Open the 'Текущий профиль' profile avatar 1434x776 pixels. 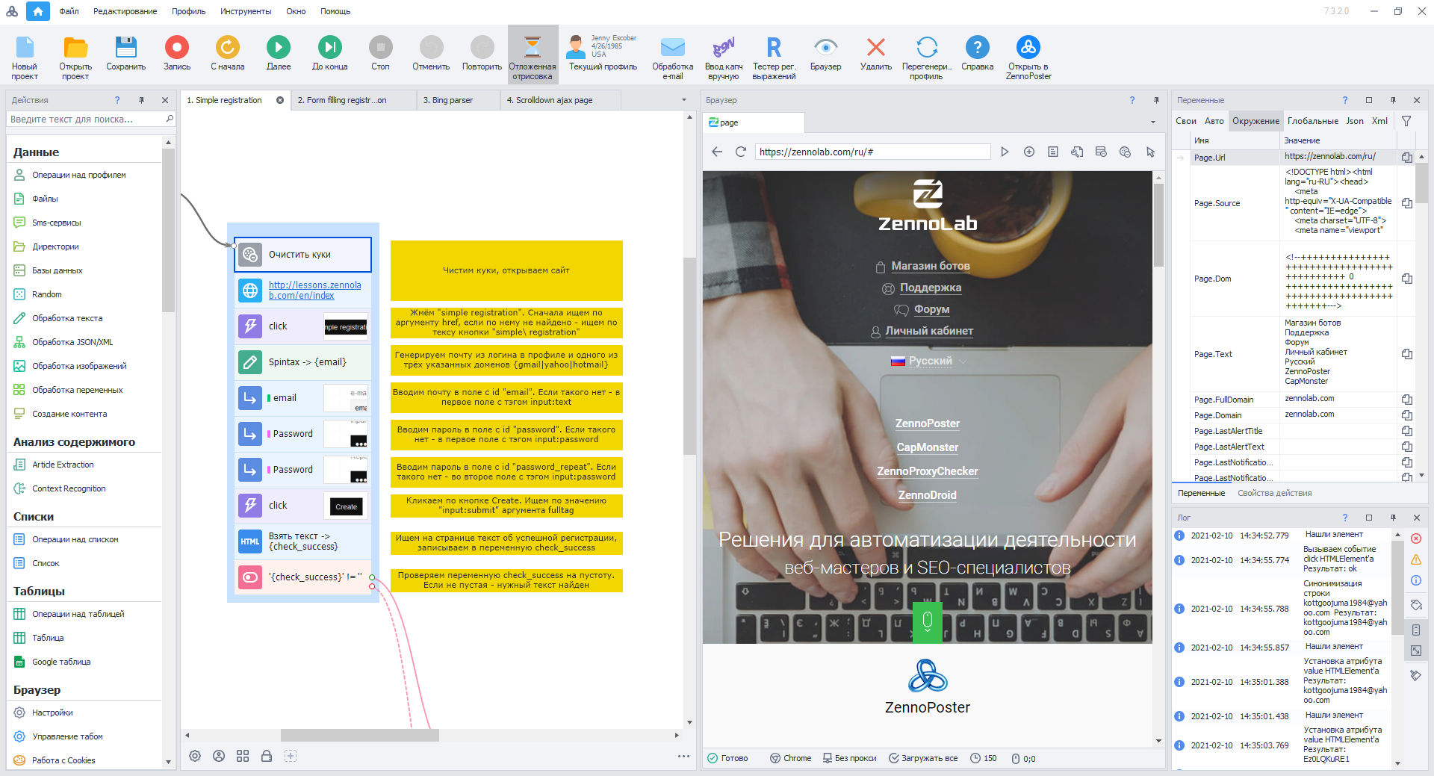pyautogui.click(x=576, y=46)
